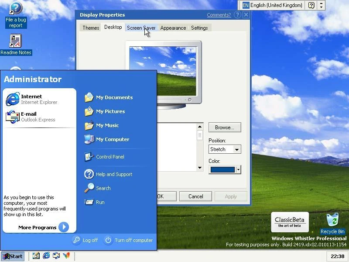Viewport: 349px width, 262px height.
Task: Open My Computer from the Start menu
Action: point(113,139)
